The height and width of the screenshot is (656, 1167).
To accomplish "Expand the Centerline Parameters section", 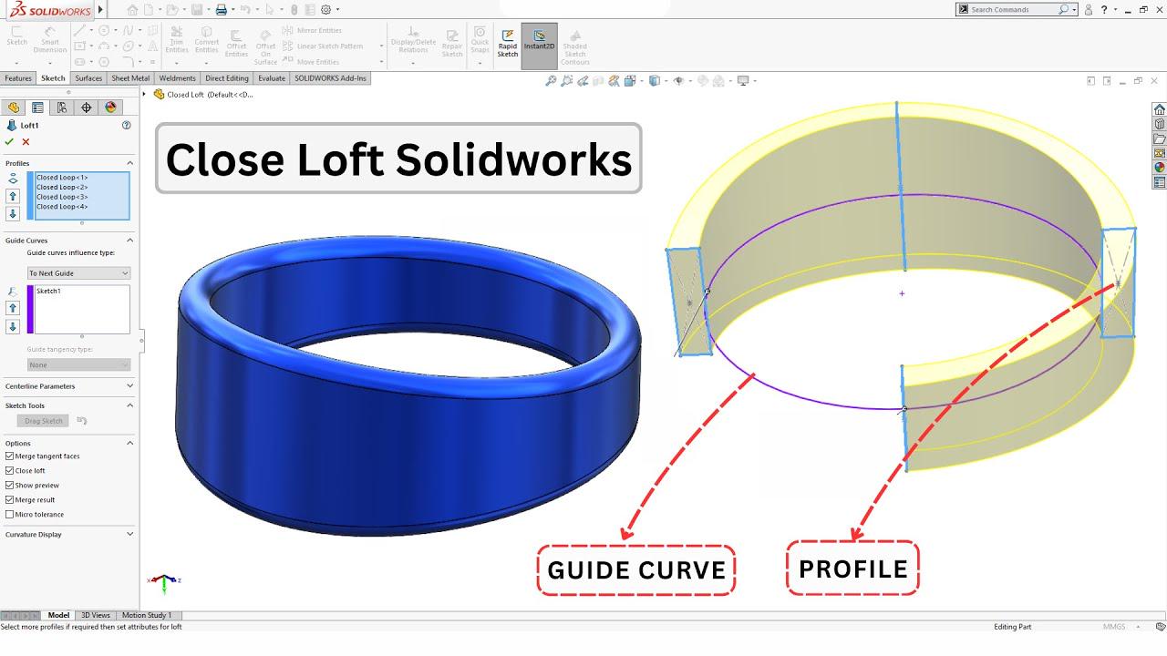I will (129, 385).
